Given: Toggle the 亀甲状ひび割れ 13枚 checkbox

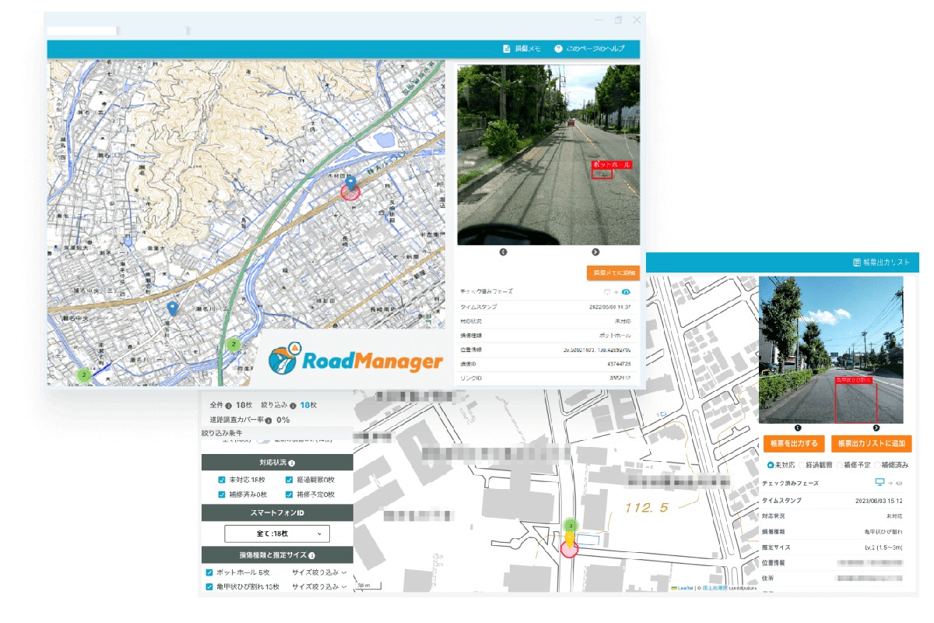Looking at the screenshot, I should [209, 586].
